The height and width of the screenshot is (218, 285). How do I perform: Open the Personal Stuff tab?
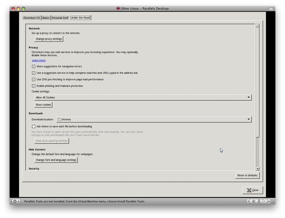pyautogui.click(x=60, y=18)
